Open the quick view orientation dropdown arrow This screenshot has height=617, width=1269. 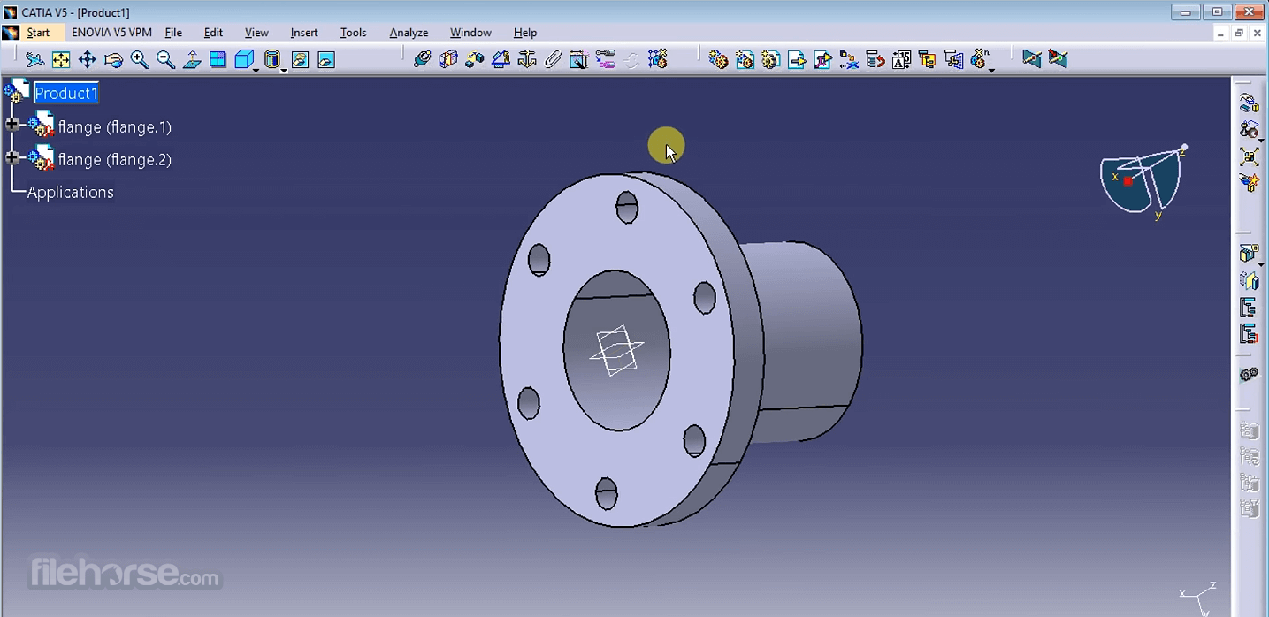pos(256,70)
